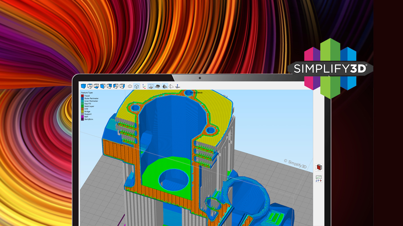Toggle the surface normals display icon
The height and width of the screenshot is (226, 403).
coord(178,86)
